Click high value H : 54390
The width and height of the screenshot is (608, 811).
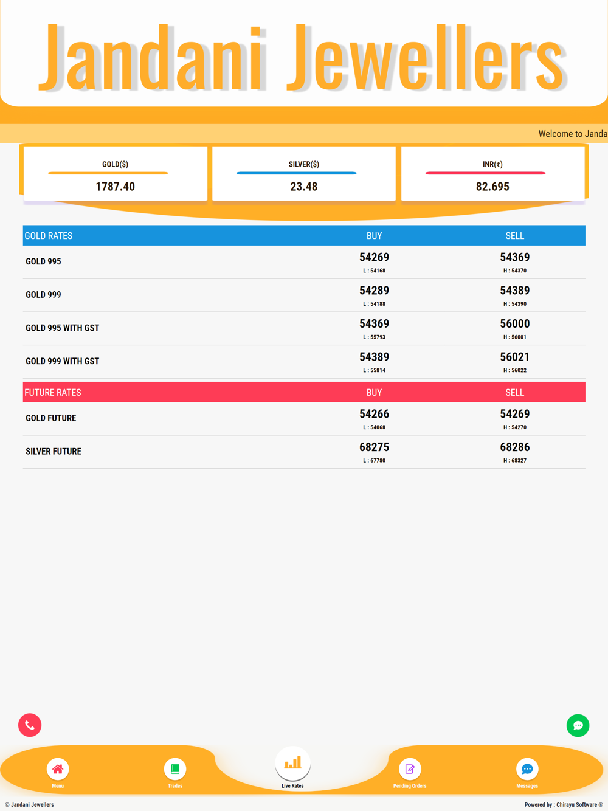pos(515,304)
